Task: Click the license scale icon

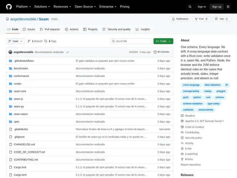Action: tap(182, 121)
